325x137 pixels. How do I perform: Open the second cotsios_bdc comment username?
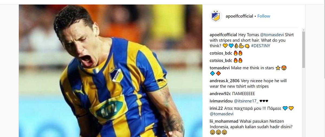coord(221,60)
